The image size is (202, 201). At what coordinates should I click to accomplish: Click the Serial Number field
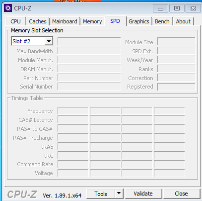pyautogui.click(x=89, y=87)
